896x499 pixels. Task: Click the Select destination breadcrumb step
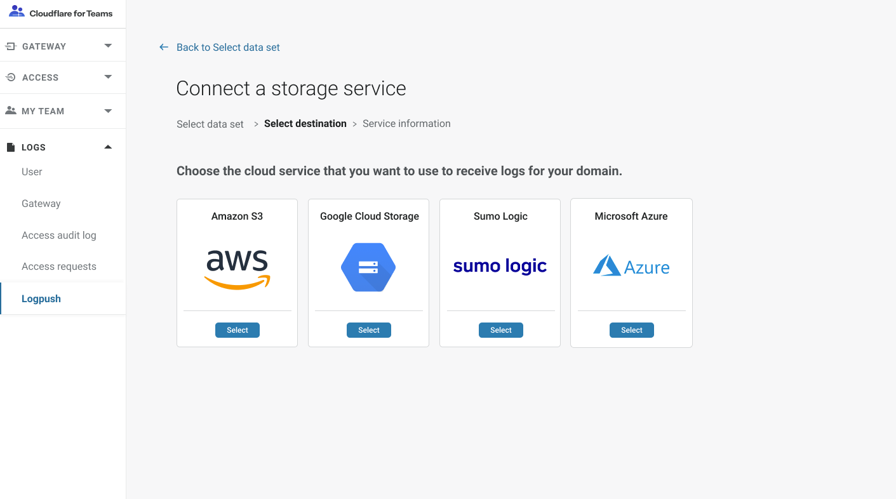pyautogui.click(x=305, y=124)
